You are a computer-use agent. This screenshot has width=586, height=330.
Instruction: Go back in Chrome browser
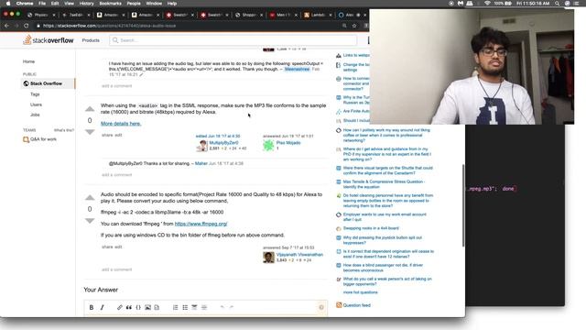[6, 26]
